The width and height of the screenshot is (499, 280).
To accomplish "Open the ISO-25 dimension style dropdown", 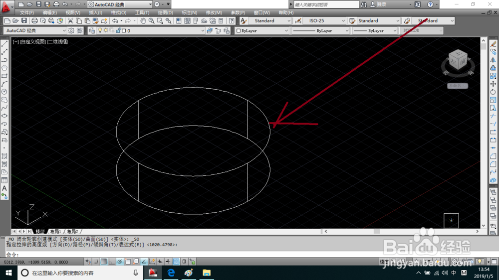I will coord(324,20).
